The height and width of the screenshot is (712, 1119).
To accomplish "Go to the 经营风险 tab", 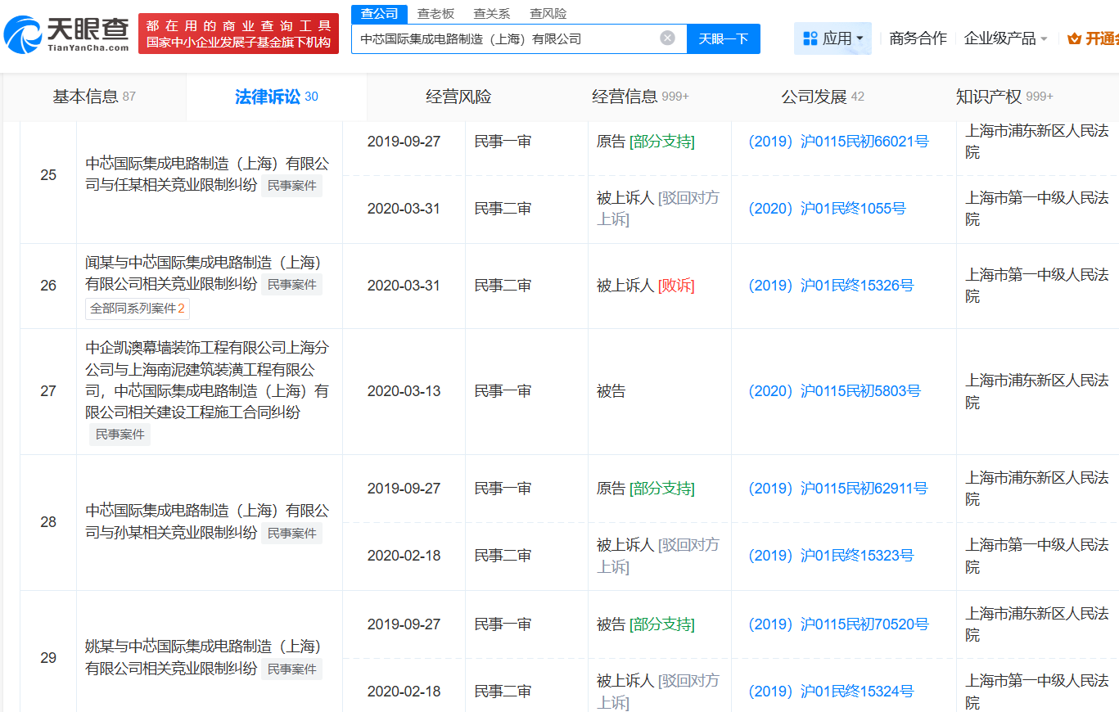I will pos(458,97).
